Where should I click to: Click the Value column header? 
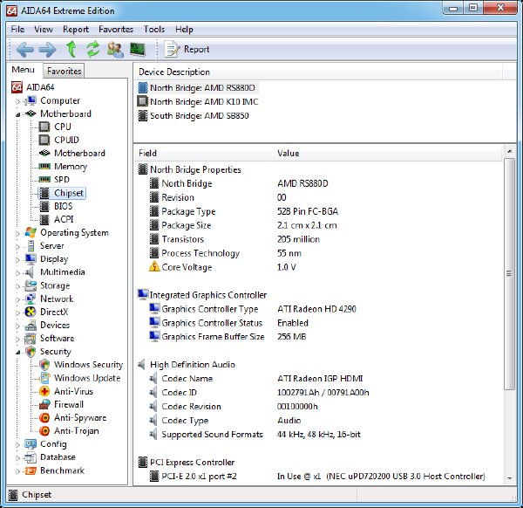tap(388, 154)
